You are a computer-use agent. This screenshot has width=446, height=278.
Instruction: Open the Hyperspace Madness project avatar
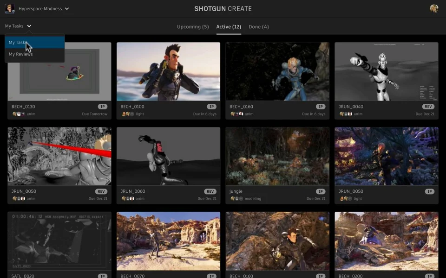10,8
